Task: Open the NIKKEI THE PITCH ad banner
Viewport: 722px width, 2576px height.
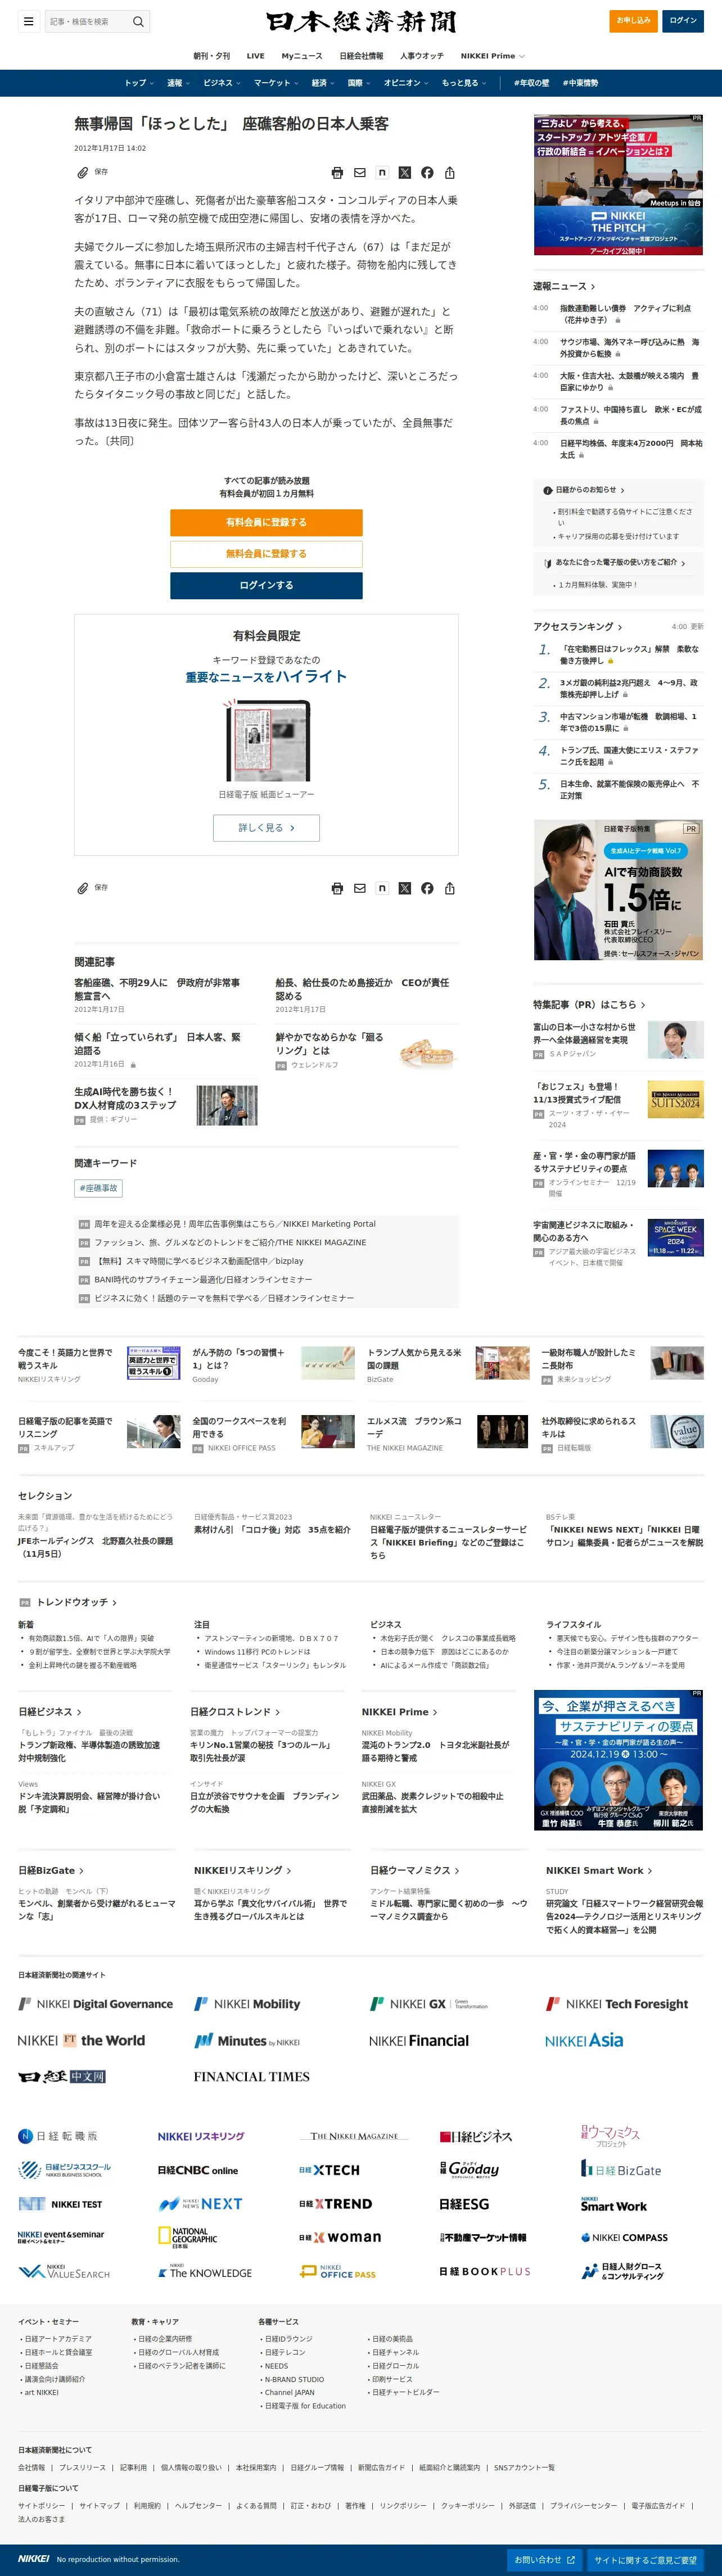Action: (618, 185)
